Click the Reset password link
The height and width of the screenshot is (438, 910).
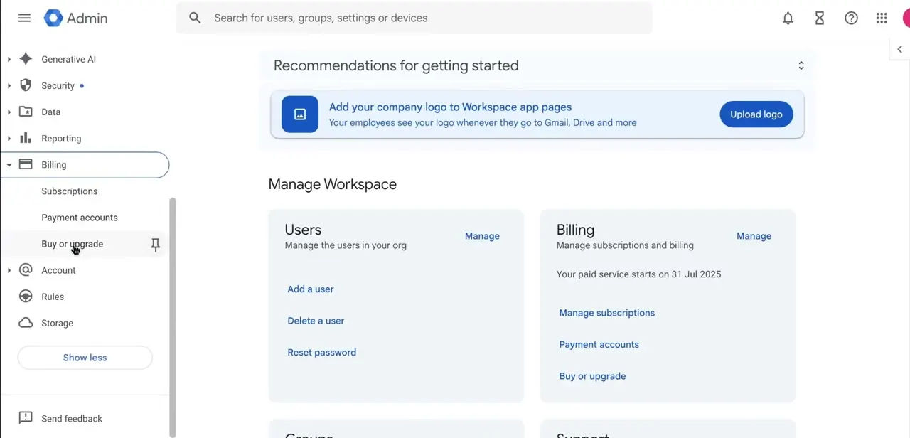(321, 353)
